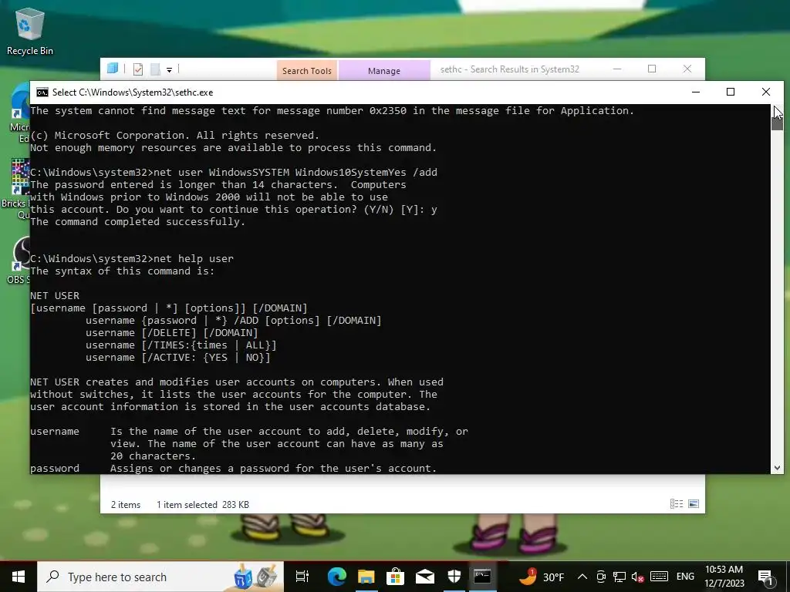Minimize the sethc.exe command prompt window
790x592 pixels.
(x=696, y=92)
